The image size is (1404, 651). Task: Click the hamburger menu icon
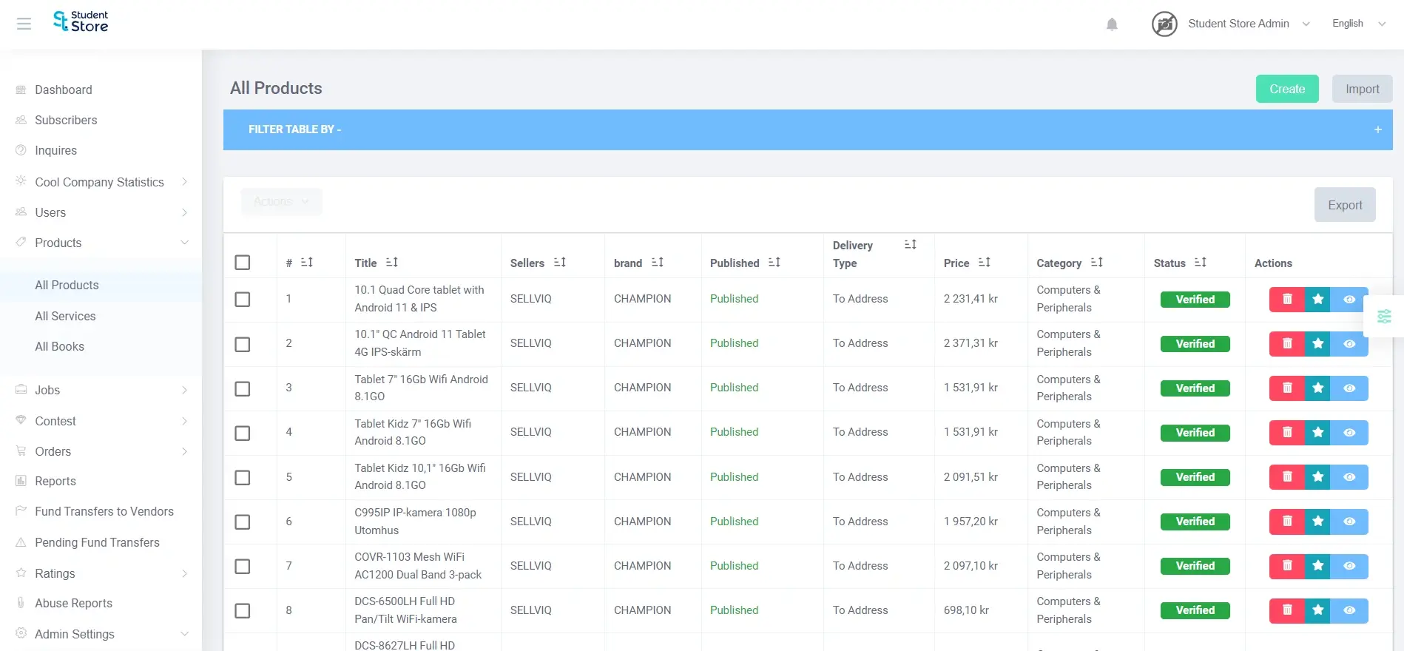pyautogui.click(x=24, y=24)
